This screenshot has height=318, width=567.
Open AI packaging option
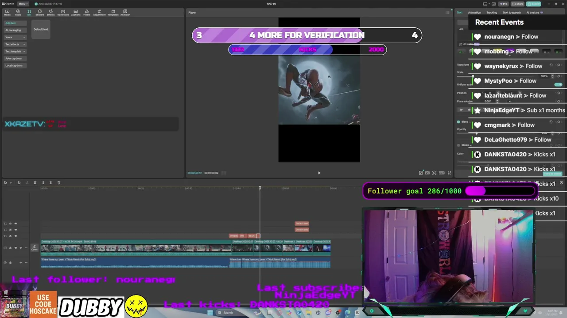(x=15, y=30)
